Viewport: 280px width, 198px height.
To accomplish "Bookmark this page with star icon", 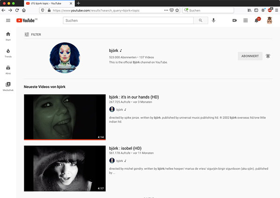I will click(177, 10).
